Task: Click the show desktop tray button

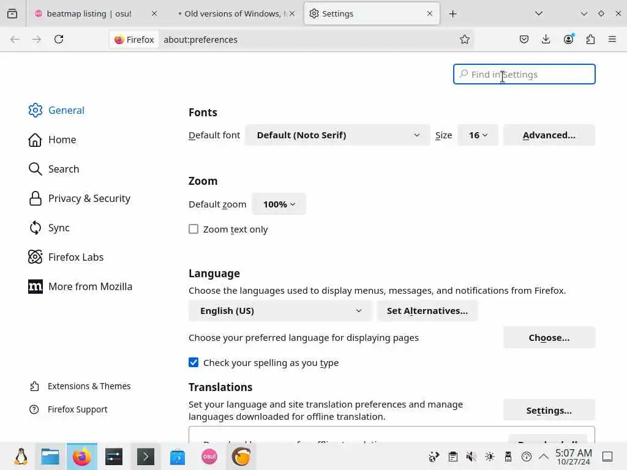Action: click(x=607, y=457)
